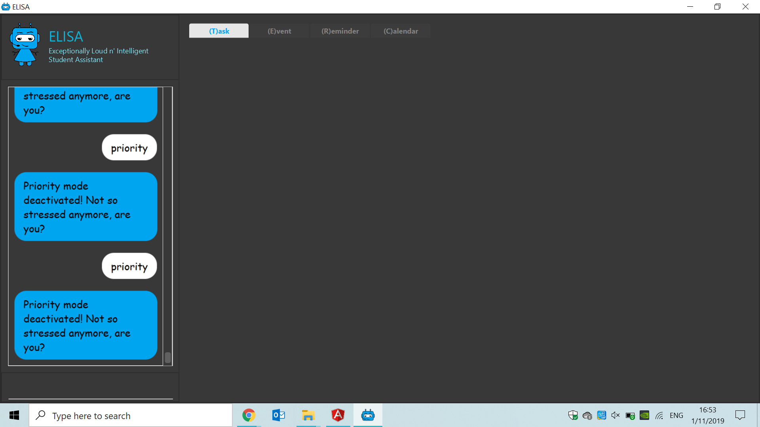Click the ELISA robot taskbar icon
The width and height of the screenshot is (760, 427).
tap(368, 415)
